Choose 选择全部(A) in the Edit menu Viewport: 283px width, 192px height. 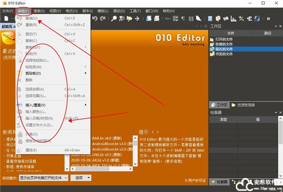(53, 89)
